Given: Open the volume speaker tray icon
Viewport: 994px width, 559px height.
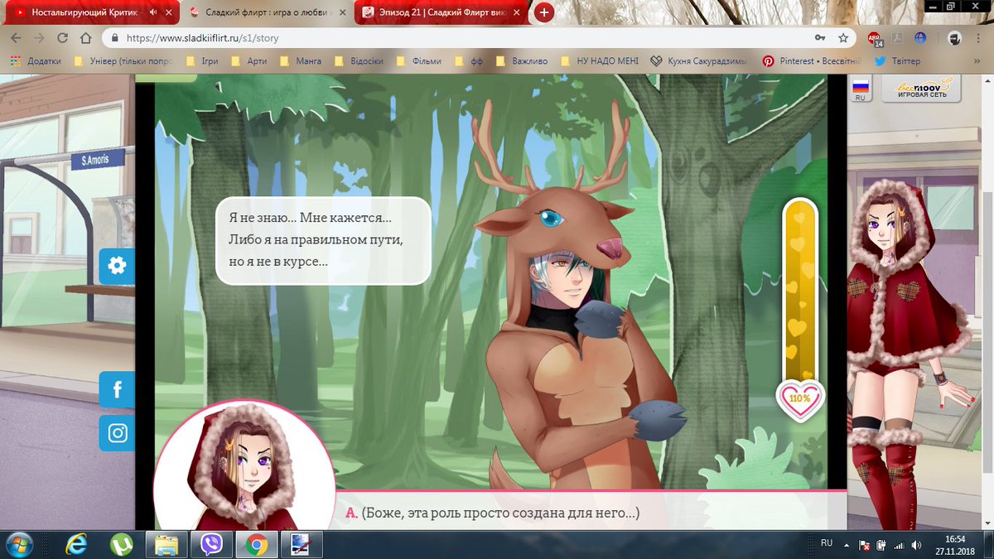Looking at the screenshot, I should click(915, 544).
